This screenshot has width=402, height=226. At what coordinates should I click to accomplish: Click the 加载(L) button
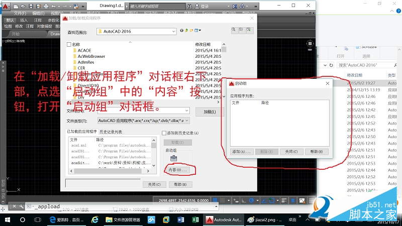click(210, 111)
